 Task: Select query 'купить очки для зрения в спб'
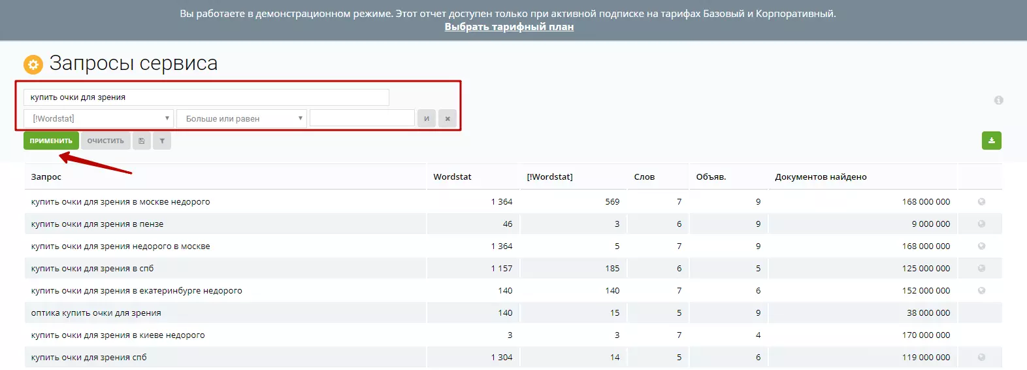92,269
